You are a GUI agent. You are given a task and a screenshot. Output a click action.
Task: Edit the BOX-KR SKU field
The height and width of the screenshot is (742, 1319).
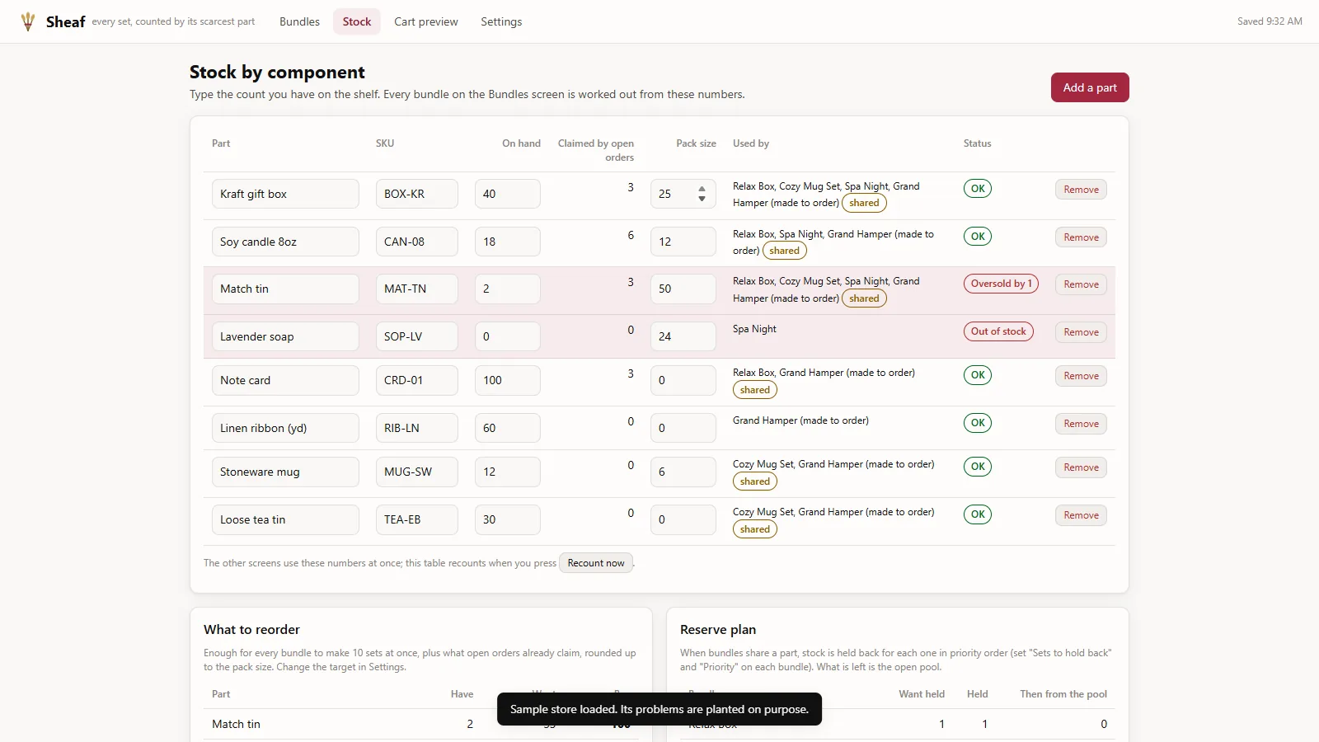tap(417, 194)
